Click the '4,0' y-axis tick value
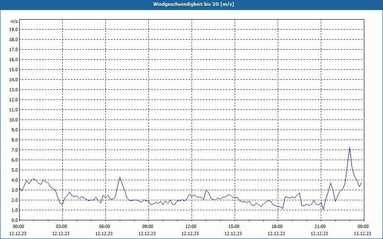This screenshot has width=383, height=239. point(14,180)
